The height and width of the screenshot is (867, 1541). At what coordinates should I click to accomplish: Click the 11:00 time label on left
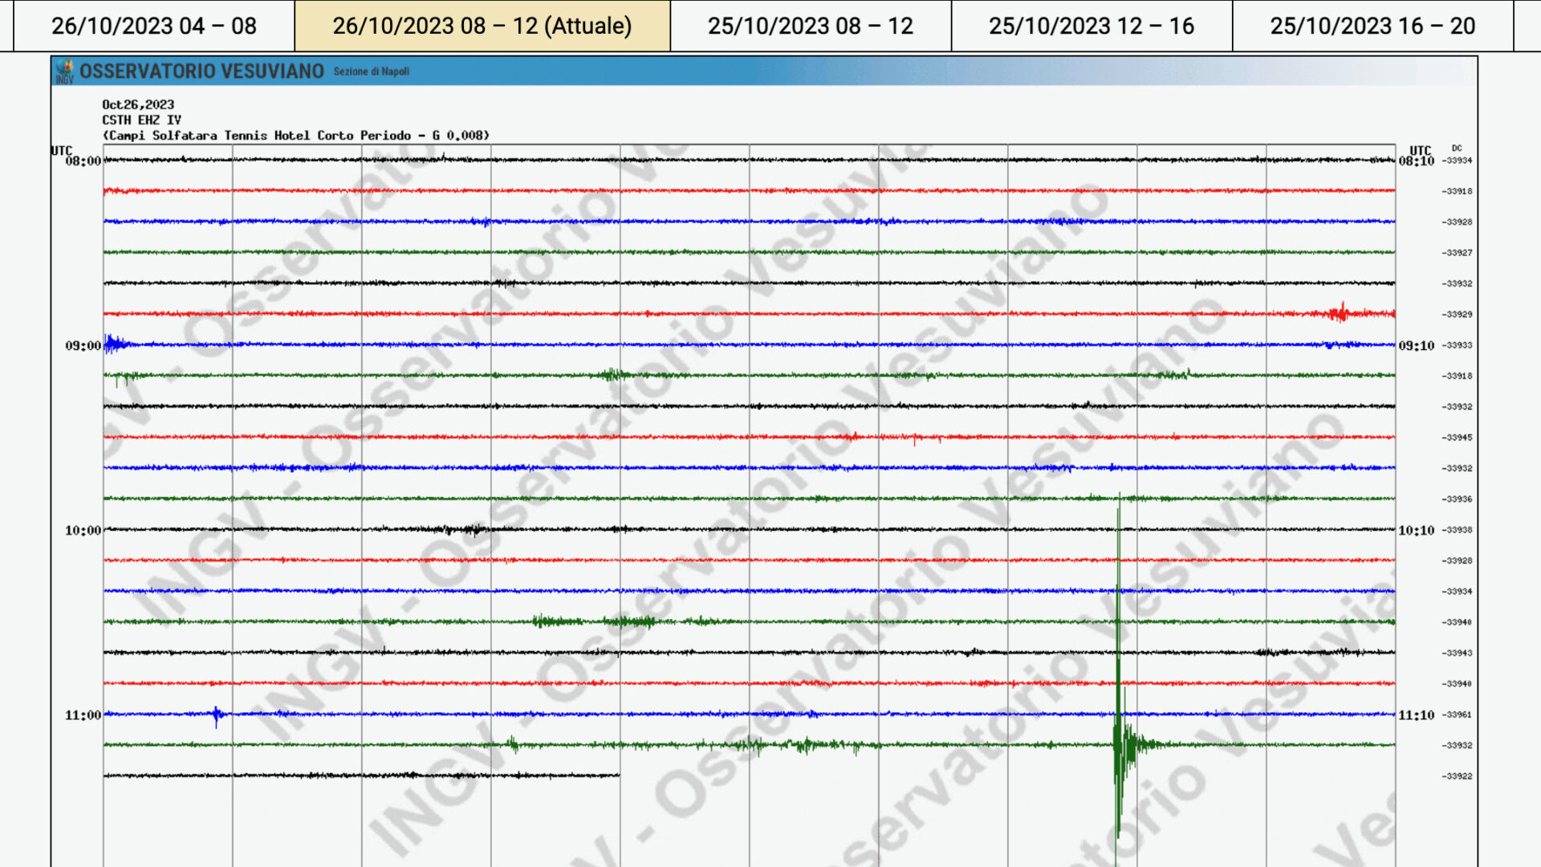pos(83,715)
